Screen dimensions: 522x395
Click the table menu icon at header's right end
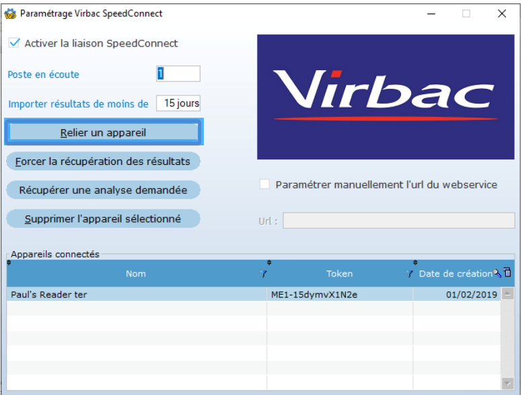tap(508, 273)
